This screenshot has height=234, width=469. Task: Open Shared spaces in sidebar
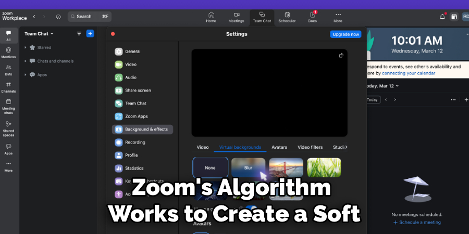tap(8, 129)
